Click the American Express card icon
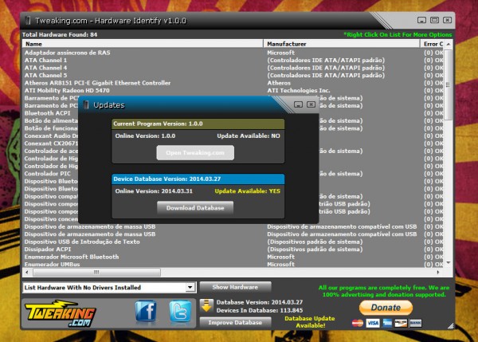This screenshot has width=478, height=342. [x=387, y=323]
